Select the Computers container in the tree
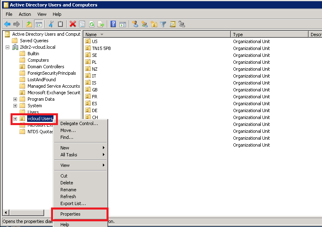 [38, 60]
